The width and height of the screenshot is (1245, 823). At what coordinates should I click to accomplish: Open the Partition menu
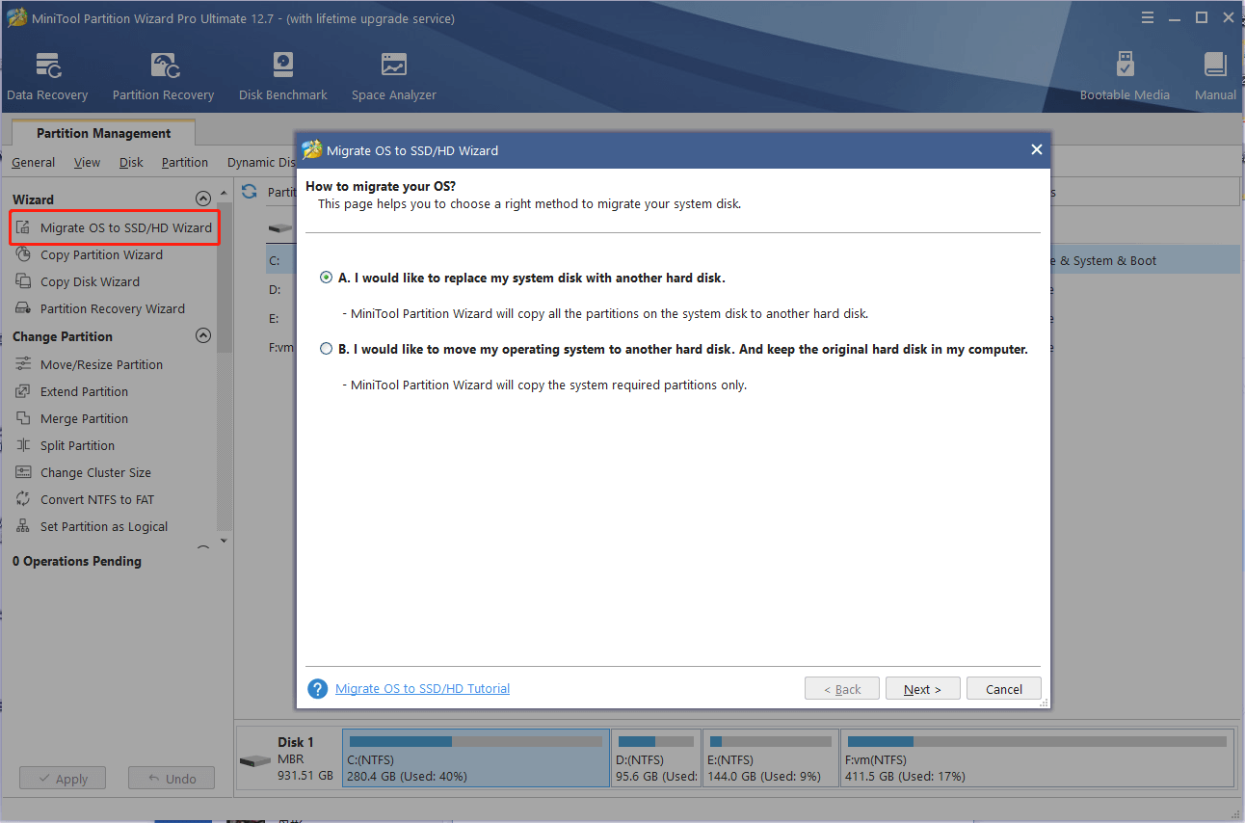[184, 162]
